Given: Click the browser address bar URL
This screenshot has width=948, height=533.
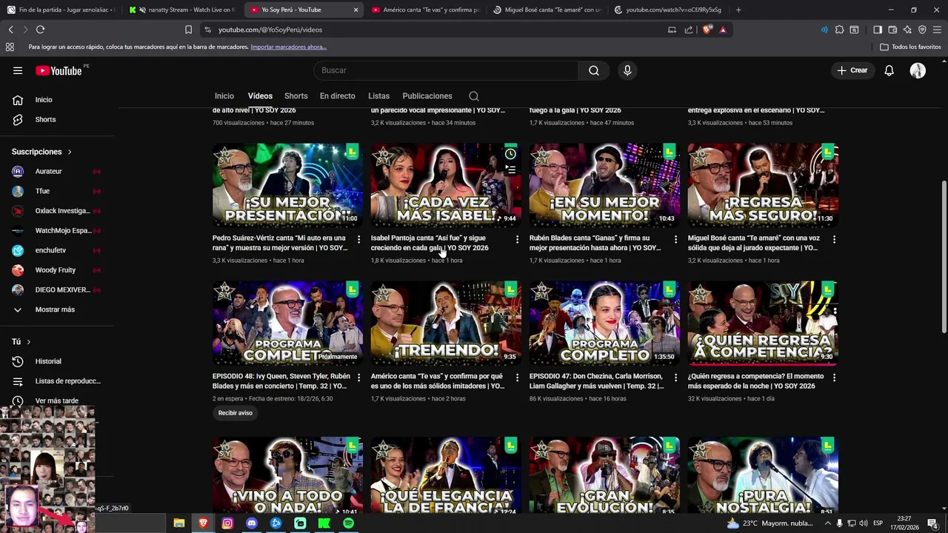Looking at the screenshot, I should (270, 30).
